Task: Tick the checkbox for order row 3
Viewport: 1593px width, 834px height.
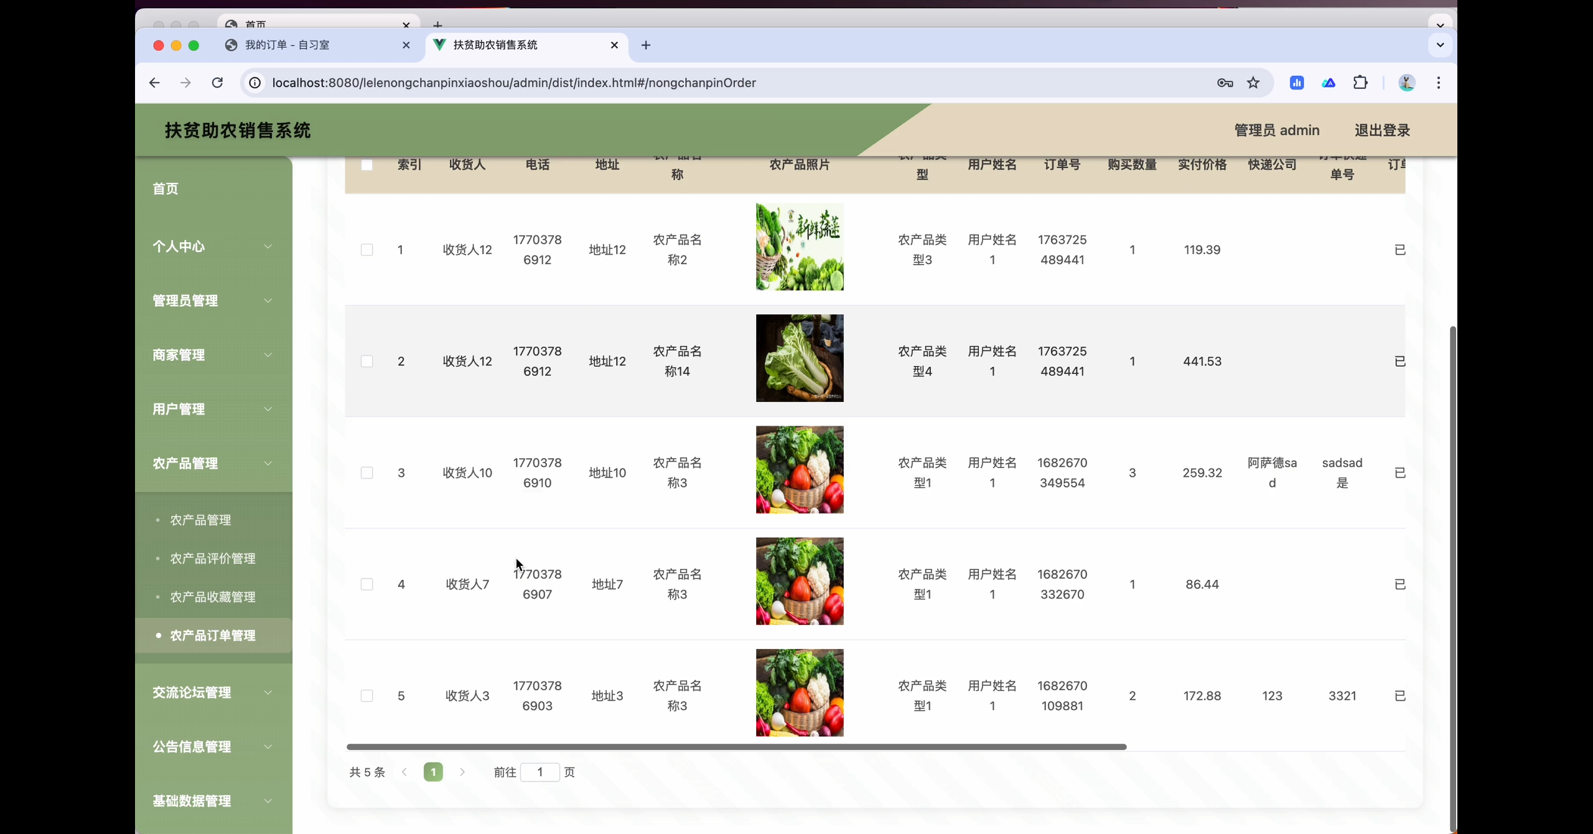Action: point(367,473)
